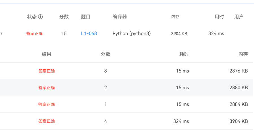Click the 用时 column header

[219, 17]
